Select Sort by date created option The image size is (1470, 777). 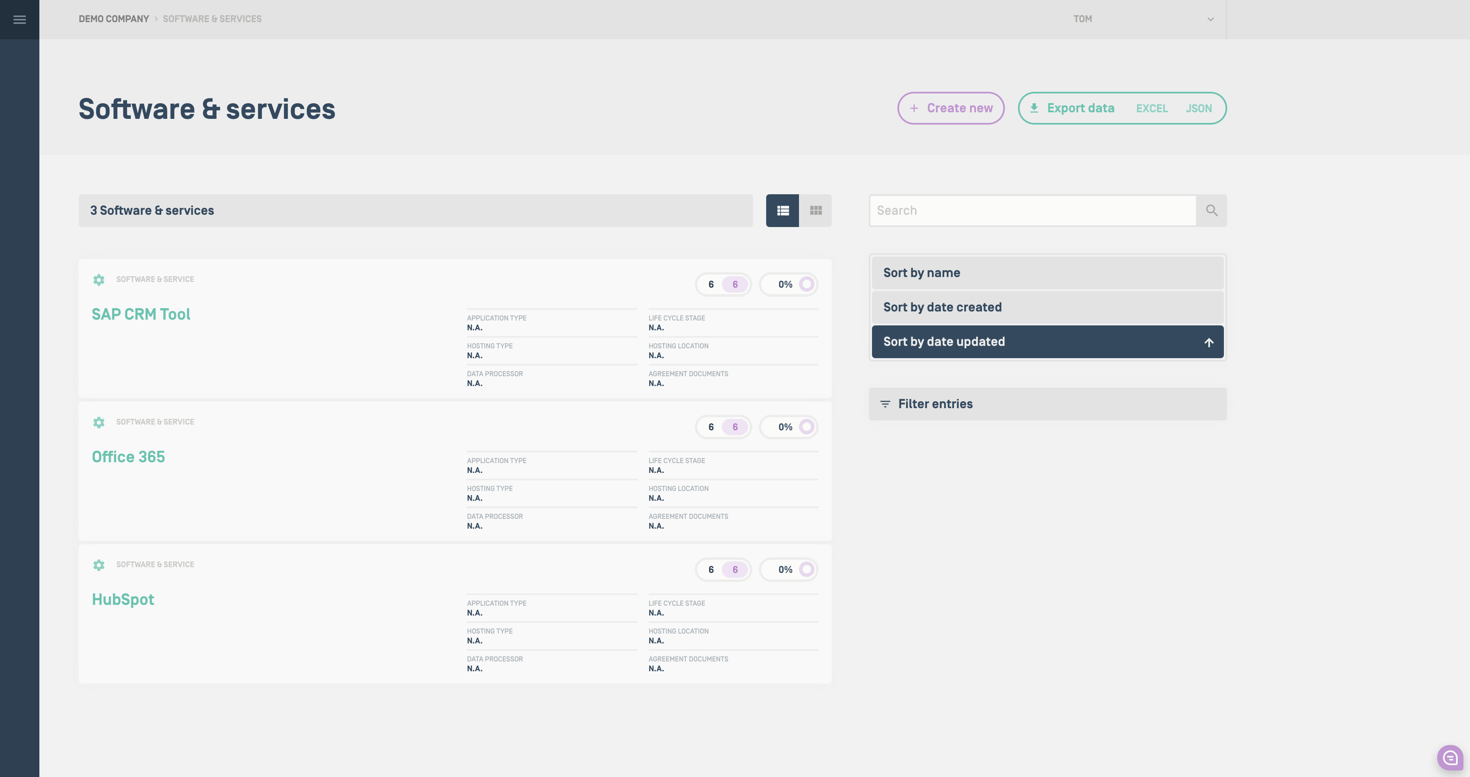point(1047,307)
